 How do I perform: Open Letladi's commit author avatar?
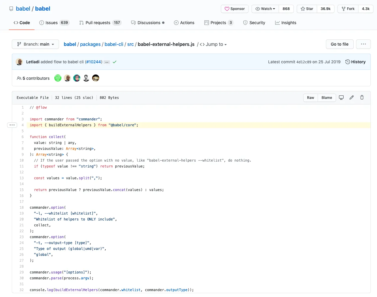(x=19, y=62)
